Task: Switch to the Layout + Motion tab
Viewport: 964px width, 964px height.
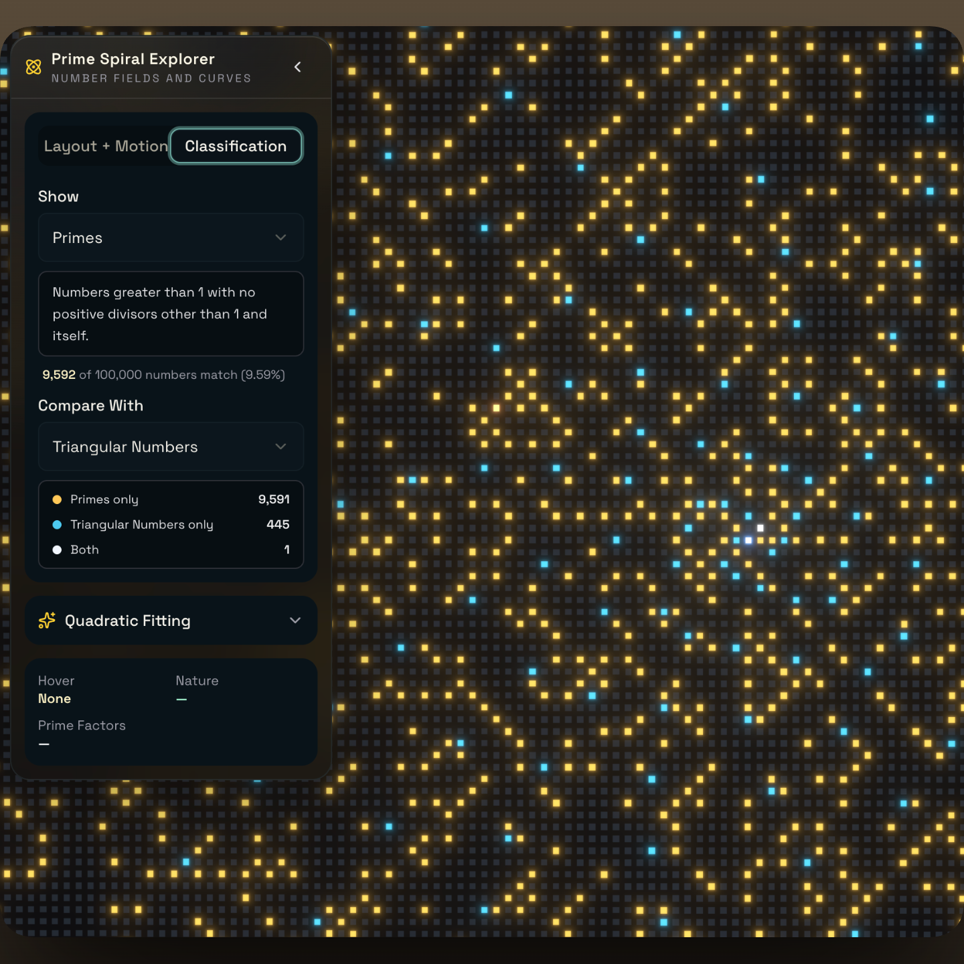Action: pyautogui.click(x=106, y=146)
